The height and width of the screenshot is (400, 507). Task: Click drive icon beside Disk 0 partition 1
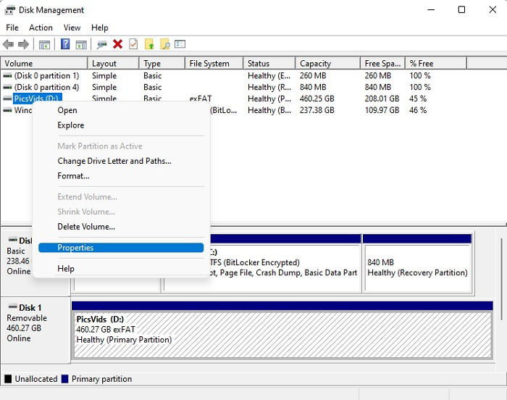(7, 76)
